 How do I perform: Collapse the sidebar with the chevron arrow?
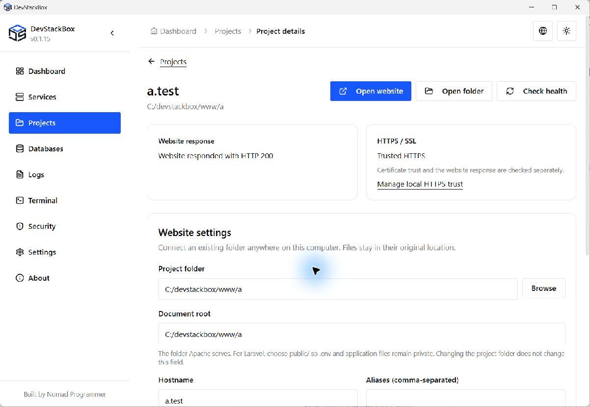pyautogui.click(x=112, y=33)
